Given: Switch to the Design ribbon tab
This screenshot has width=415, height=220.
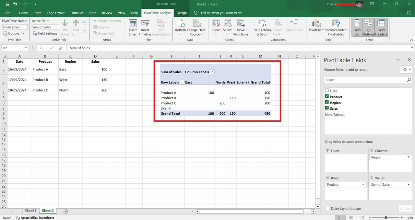Looking at the screenshot, I should pos(182,13).
